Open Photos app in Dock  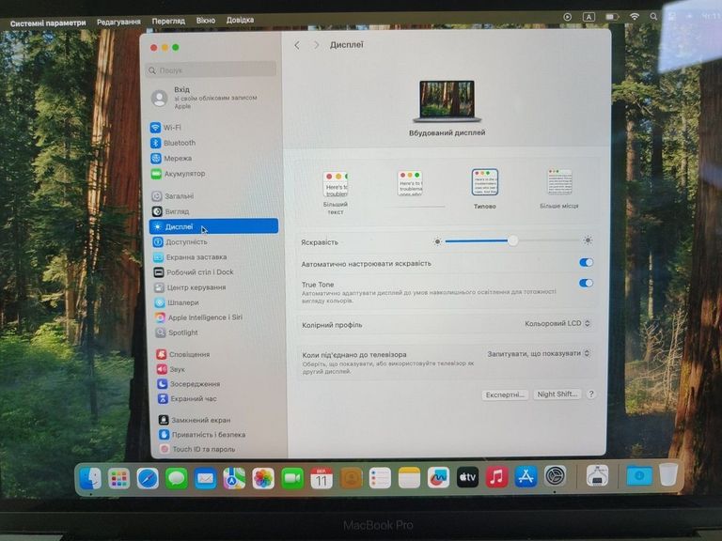pyautogui.click(x=263, y=479)
